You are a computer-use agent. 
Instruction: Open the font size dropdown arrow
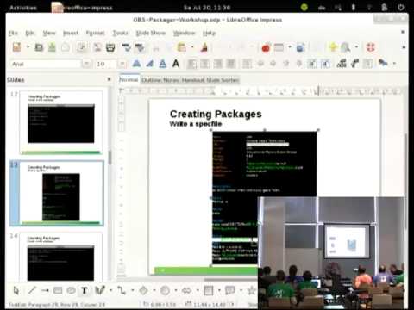122,64
